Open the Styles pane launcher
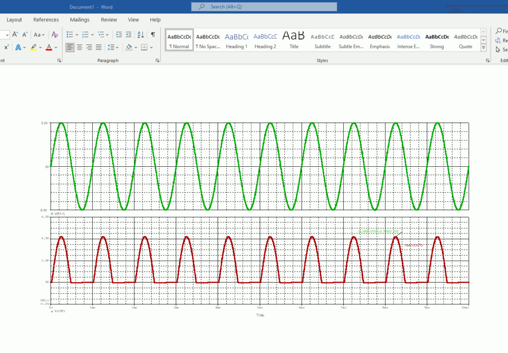The width and height of the screenshot is (508, 353). pos(488,60)
